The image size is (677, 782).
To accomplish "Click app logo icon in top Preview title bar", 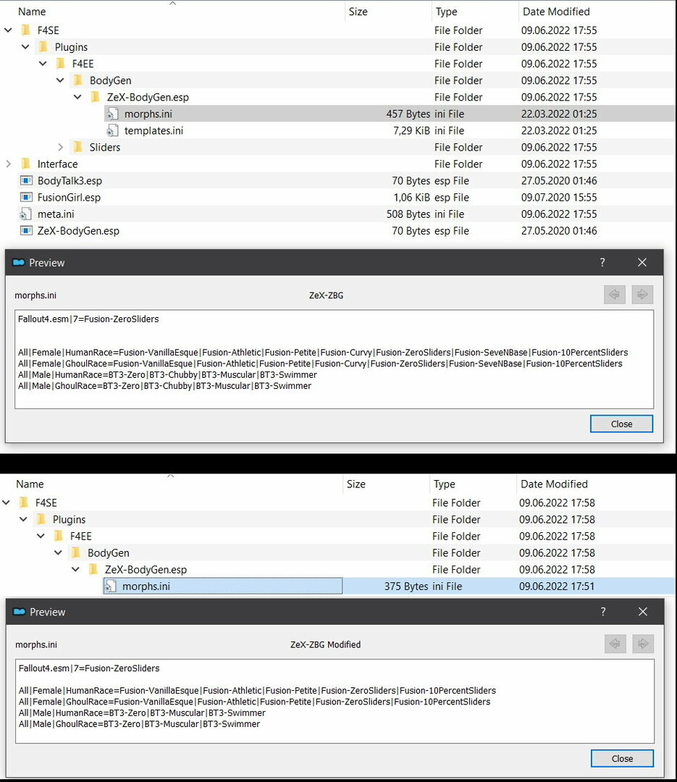I will 19,262.
